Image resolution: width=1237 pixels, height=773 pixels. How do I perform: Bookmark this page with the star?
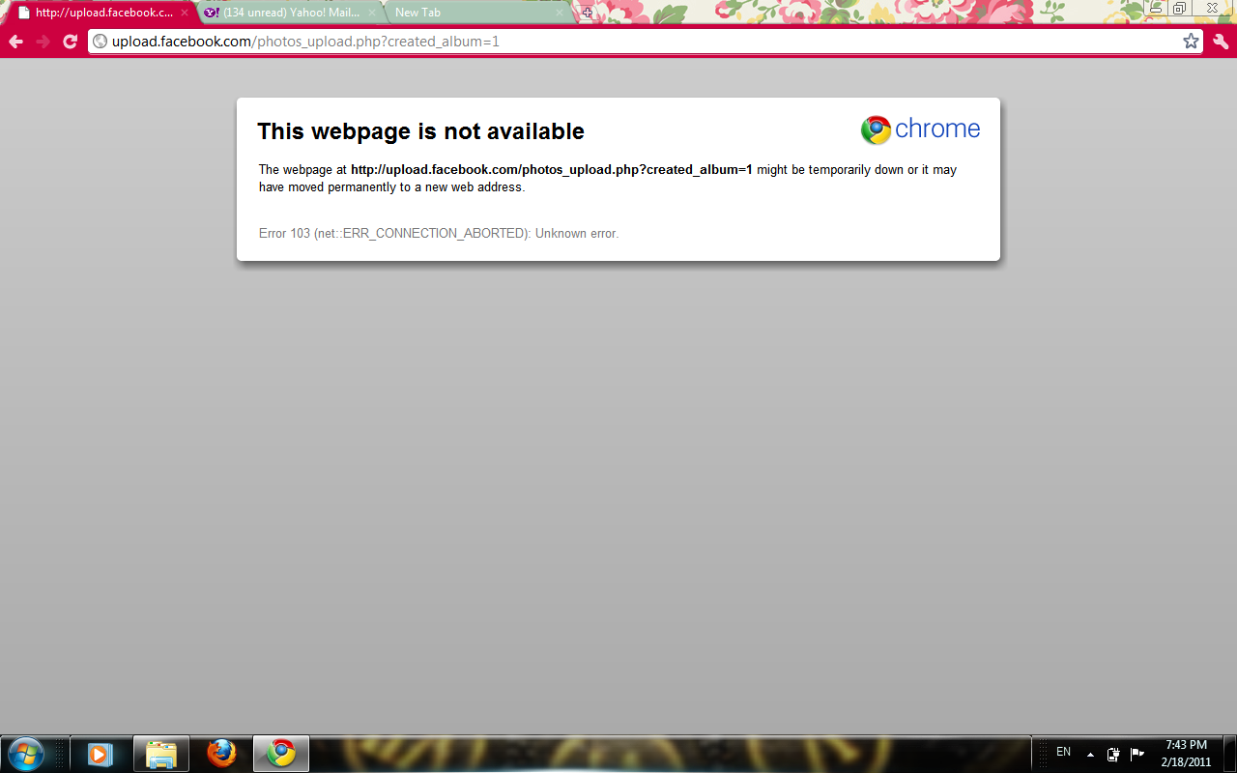pos(1191,42)
